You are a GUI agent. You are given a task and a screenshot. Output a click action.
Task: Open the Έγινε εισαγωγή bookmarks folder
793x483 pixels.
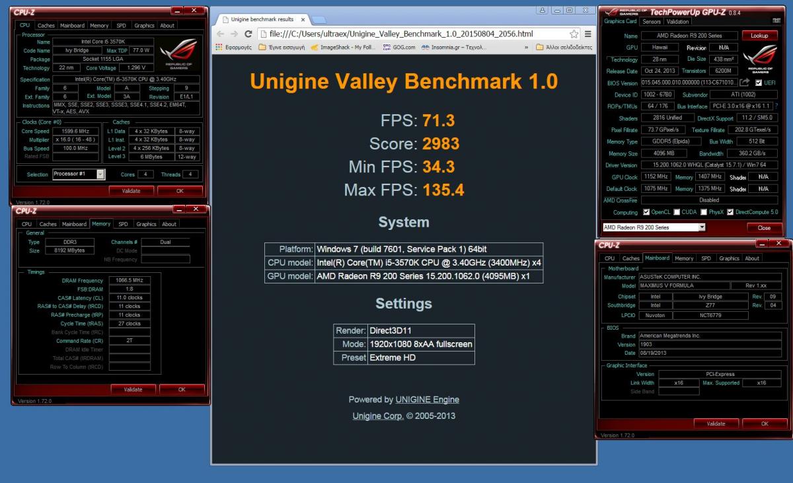[x=282, y=48]
